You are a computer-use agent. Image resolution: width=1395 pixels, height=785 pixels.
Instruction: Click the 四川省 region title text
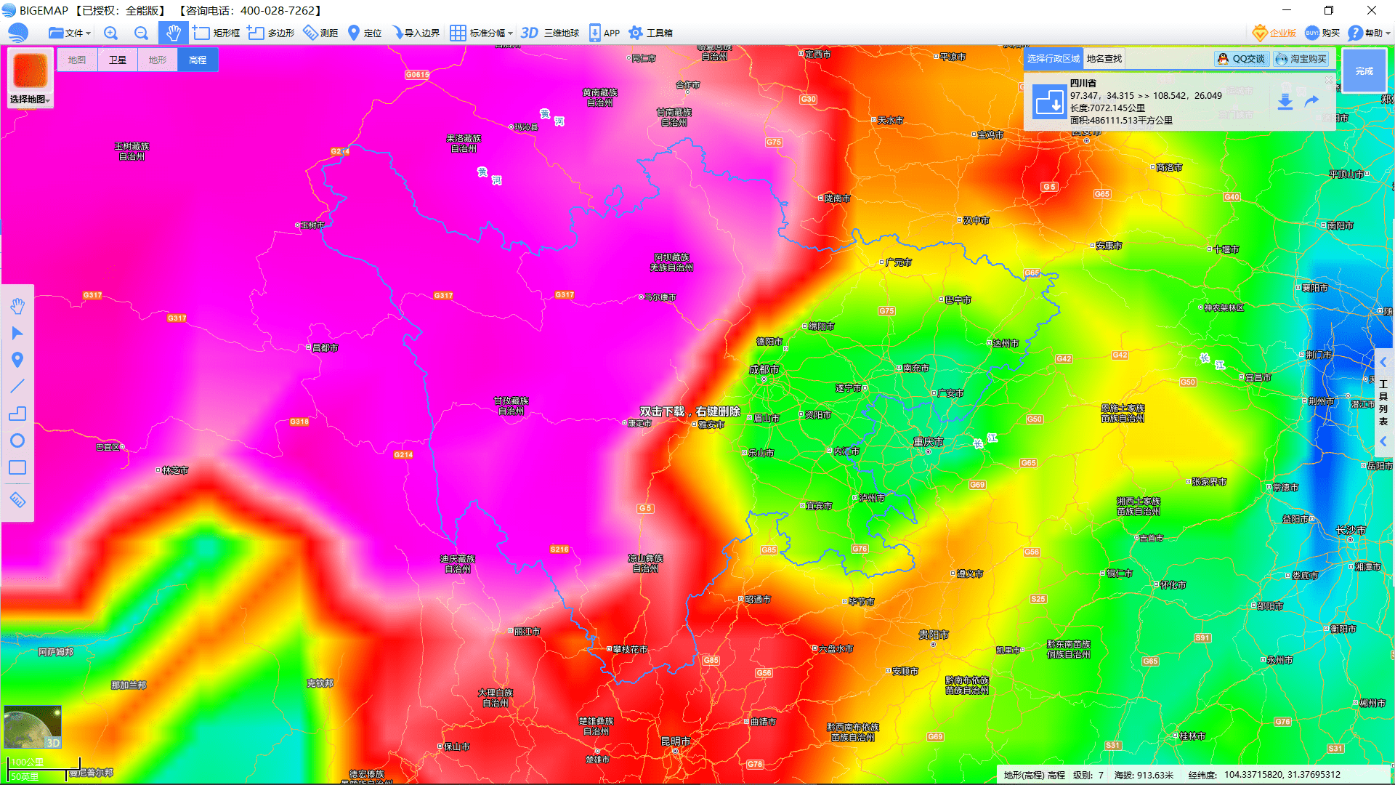(1083, 84)
